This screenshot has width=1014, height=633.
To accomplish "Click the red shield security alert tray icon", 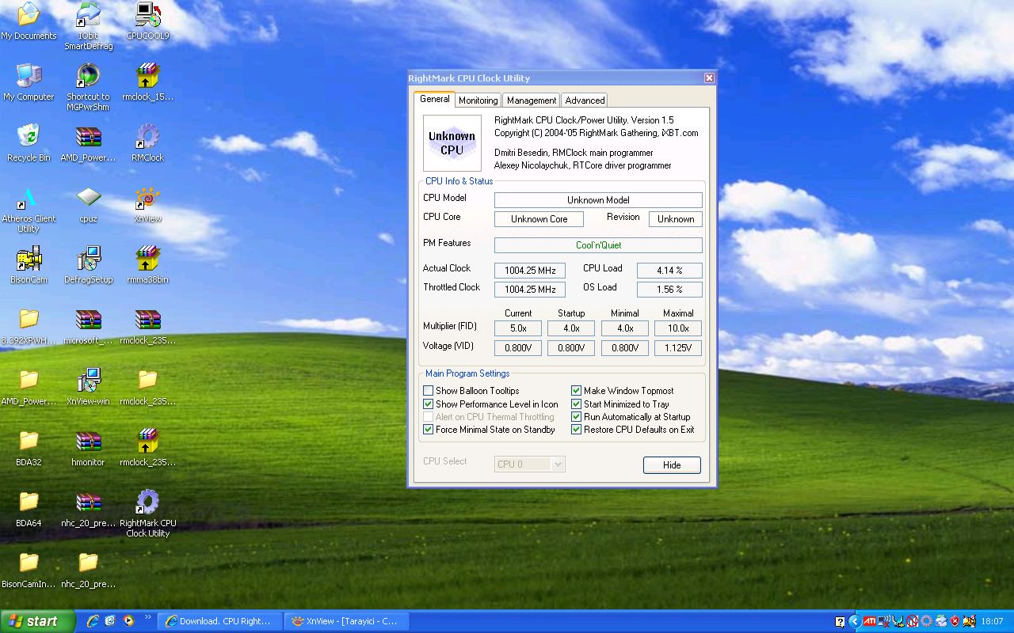I will (x=955, y=621).
